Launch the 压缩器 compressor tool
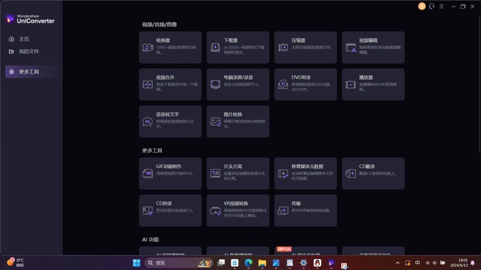This screenshot has width=481, height=270. coord(305,47)
